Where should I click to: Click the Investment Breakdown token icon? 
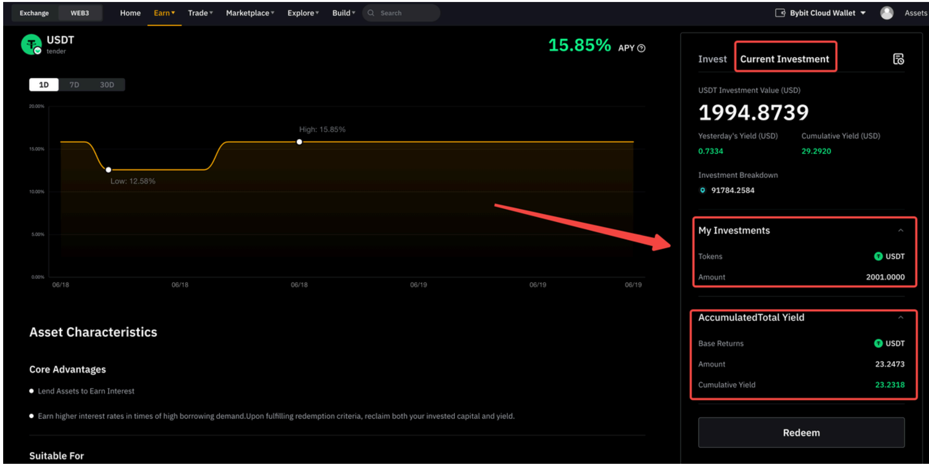[x=702, y=191]
